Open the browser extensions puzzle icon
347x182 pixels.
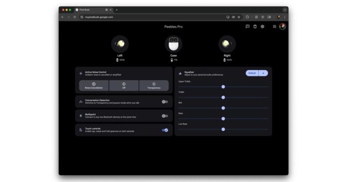[248, 17]
